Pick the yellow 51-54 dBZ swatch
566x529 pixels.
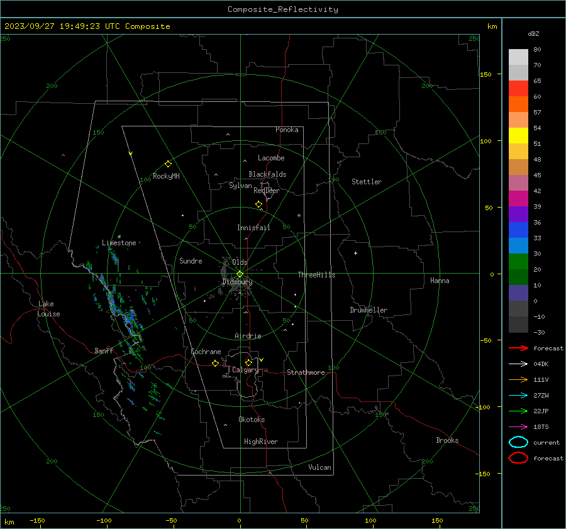pos(518,136)
